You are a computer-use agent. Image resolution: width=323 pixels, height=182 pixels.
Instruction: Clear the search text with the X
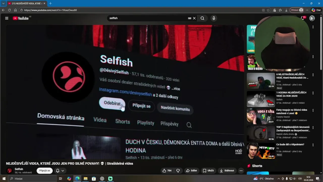tap(194, 18)
